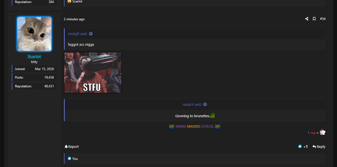Click the pepe emoji left of KAWAII
Viewport: 337px width, 167px height.
[x=172, y=126]
